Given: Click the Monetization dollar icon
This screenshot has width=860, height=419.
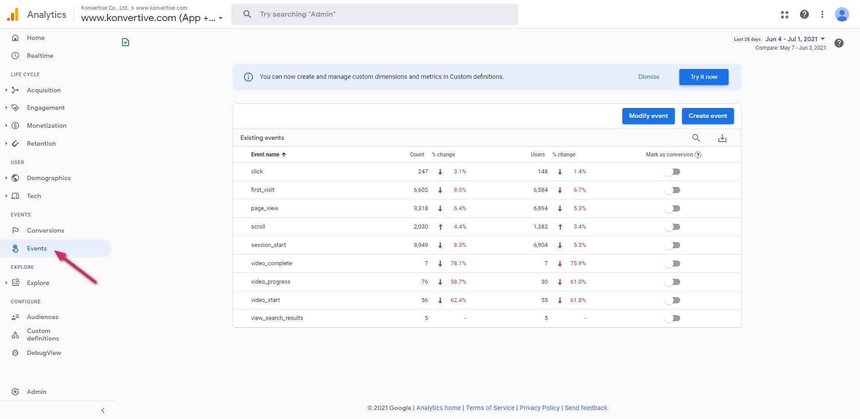Looking at the screenshot, I should pyautogui.click(x=15, y=125).
